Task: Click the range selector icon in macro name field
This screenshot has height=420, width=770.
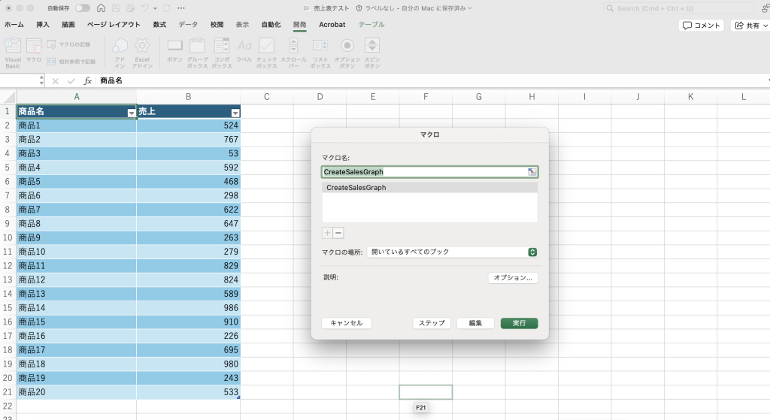Action: tap(532, 172)
